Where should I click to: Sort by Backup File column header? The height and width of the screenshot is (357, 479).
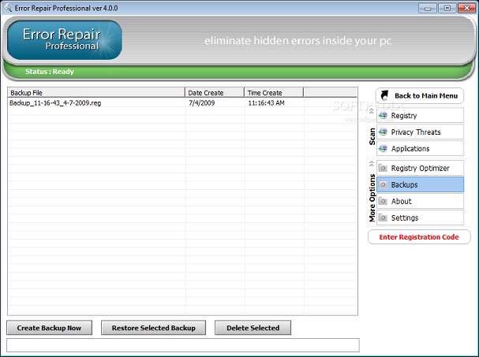96,92
